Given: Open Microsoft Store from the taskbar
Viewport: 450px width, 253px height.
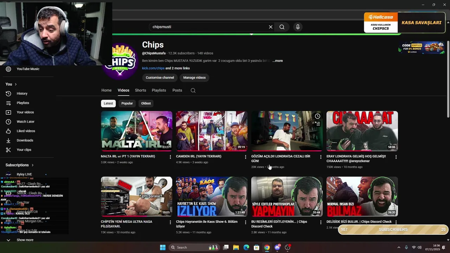Looking at the screenshot, I should point(257,247).
